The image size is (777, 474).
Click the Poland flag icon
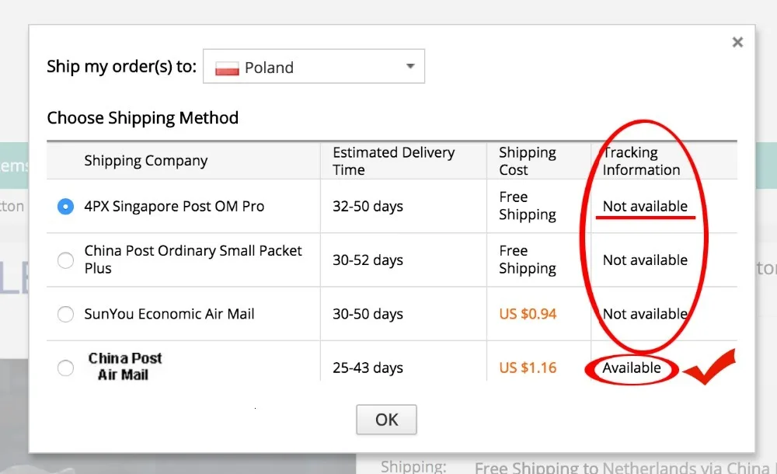pyautogui.click(x=227, y=68)
